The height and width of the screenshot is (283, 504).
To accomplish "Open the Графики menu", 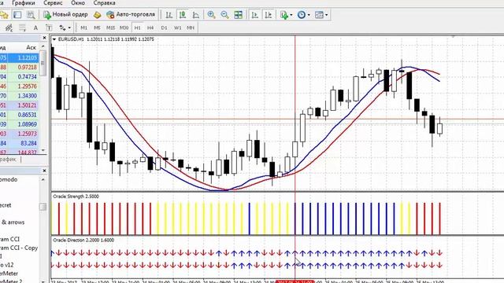I will point(24,3).
